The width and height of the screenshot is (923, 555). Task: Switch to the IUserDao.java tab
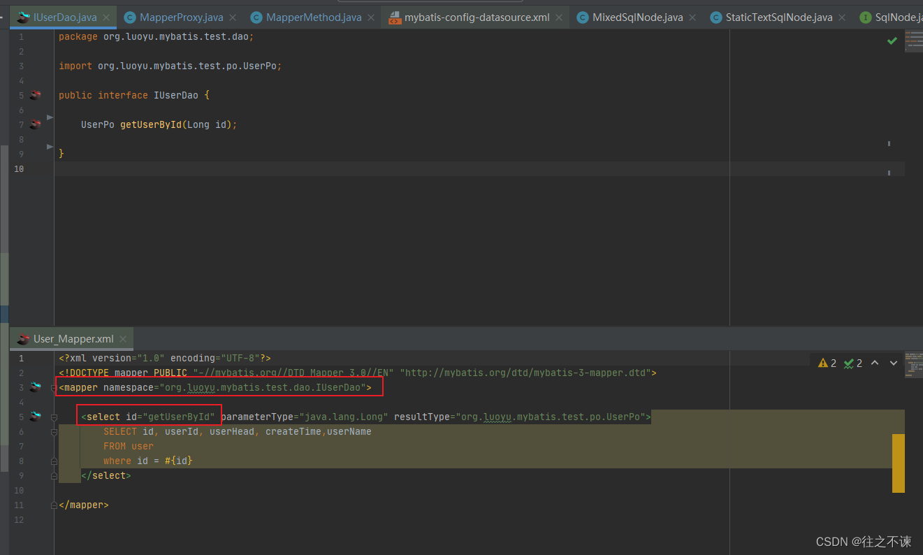pyautogui.click(x=65, y=17)
